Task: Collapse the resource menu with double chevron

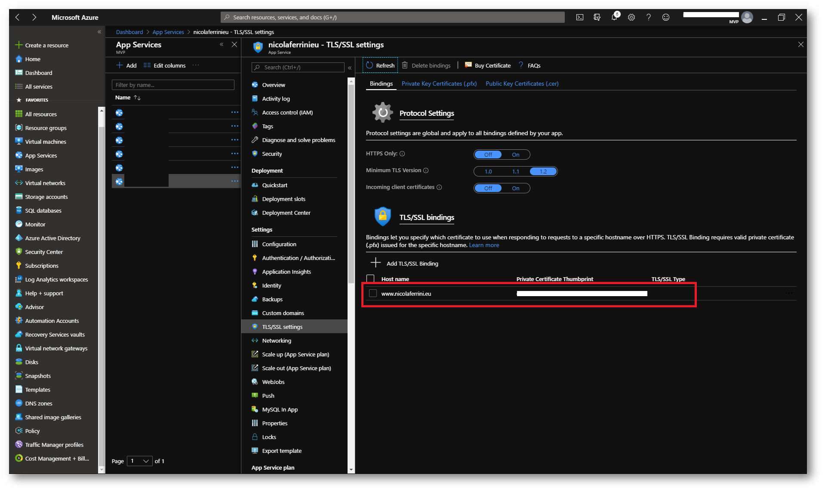Action: pyautogui.click(x=350, y=68)
